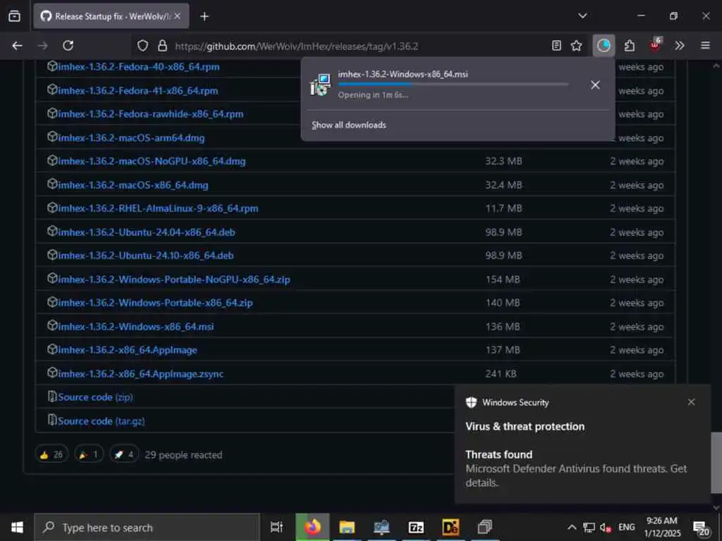Show more tools overflow chevron

click(x=680, y=46)
